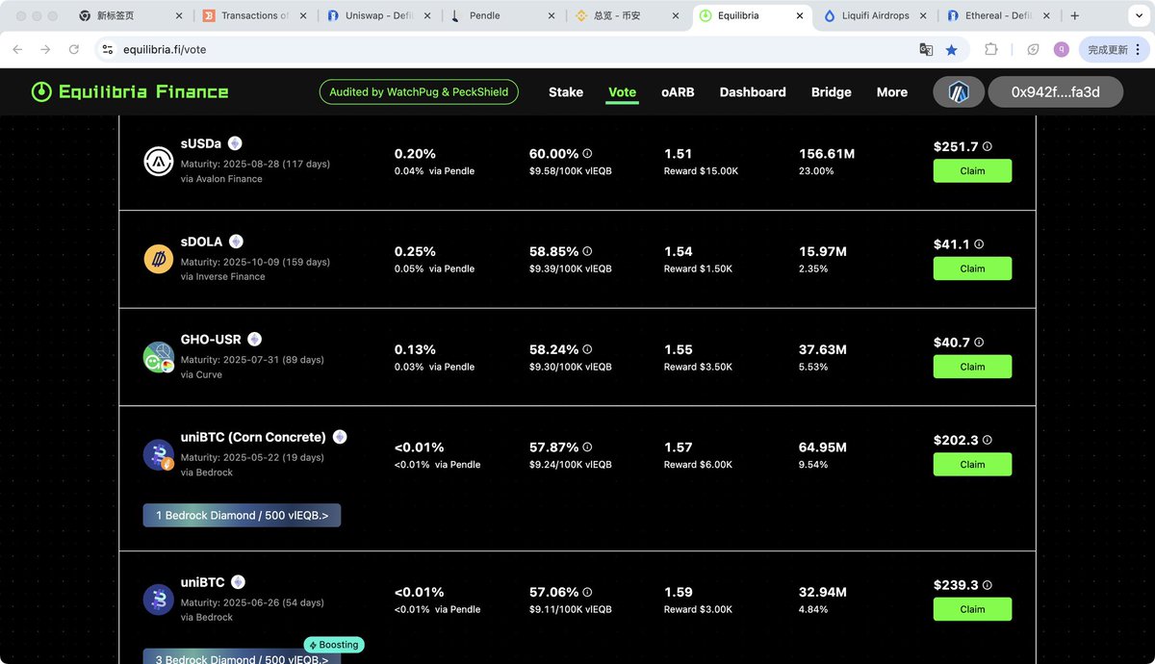This screenshot has width=1155, height=664.
Task: Click the $9.30/100K vlEQB text
Action: point(570,367)
